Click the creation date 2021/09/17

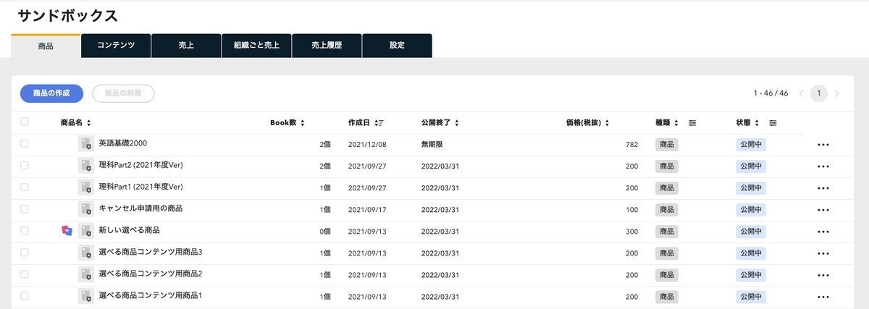(367, 210)
